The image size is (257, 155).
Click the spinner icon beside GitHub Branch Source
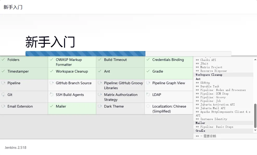(x=52, y=83)
